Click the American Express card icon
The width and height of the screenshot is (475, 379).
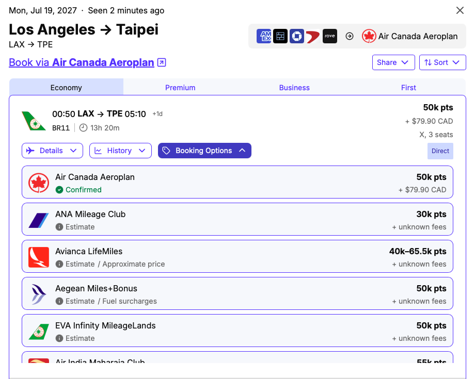[264, 36]
